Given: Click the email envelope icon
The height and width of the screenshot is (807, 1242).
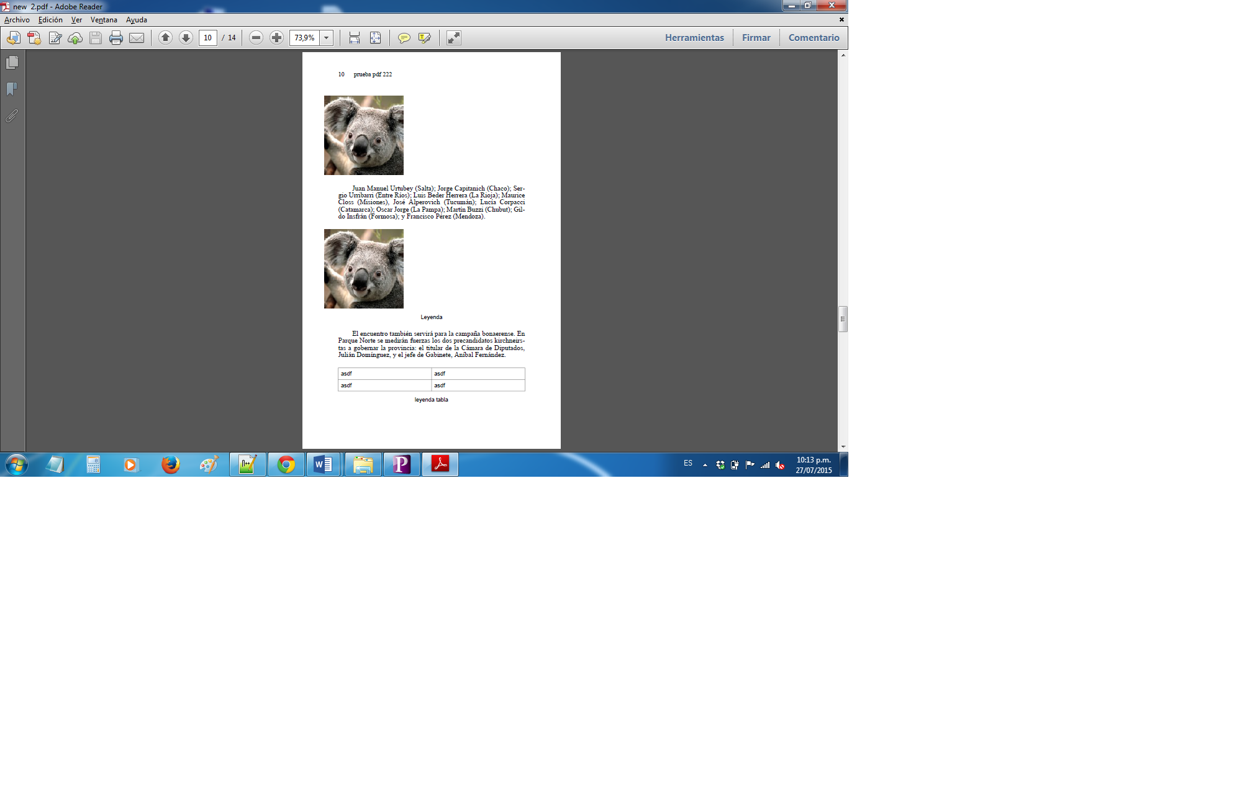Looking at the screenshot, I should pyautogui.click(x=137, y=38).
